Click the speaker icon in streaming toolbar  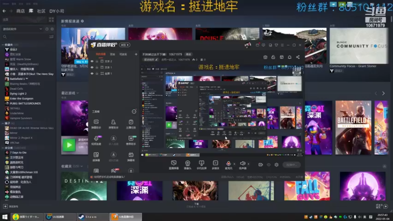tap(242, 164)
